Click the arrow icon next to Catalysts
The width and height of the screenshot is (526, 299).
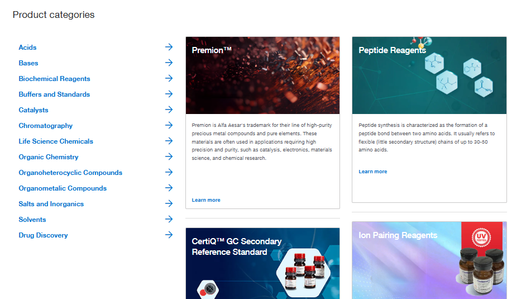click(169, 110)
